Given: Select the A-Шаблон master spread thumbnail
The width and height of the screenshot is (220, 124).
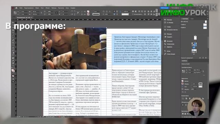Looking at the screenshot, I should [x=205, y=24].
